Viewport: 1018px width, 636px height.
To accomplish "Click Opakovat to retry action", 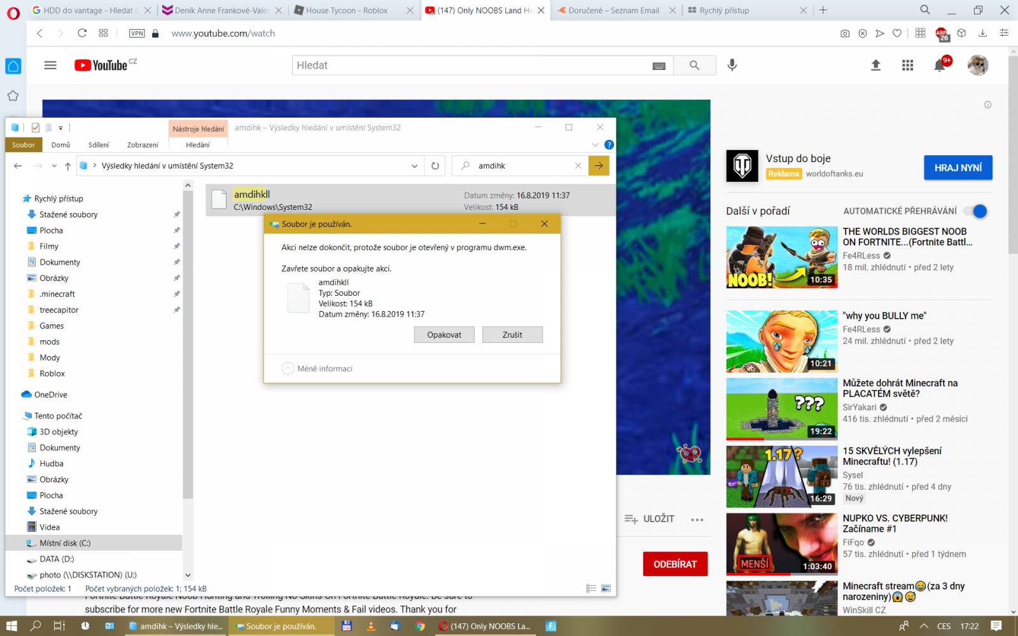I will 444,335.
